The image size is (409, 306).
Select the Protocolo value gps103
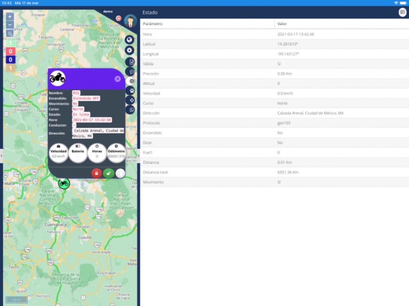pyautogui.click(x=284, y=123)
